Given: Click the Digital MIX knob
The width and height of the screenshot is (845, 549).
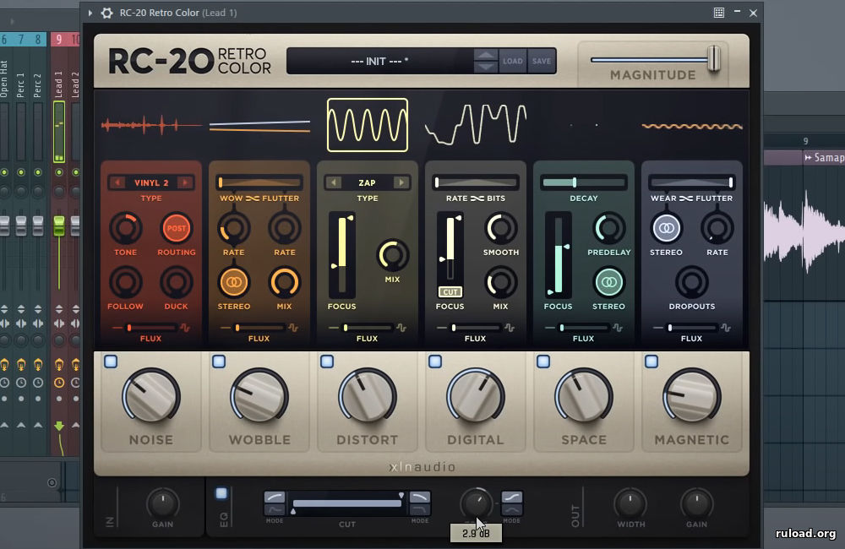Looking at the screenshot, I should pyautogui.click(x=501, y=282).
